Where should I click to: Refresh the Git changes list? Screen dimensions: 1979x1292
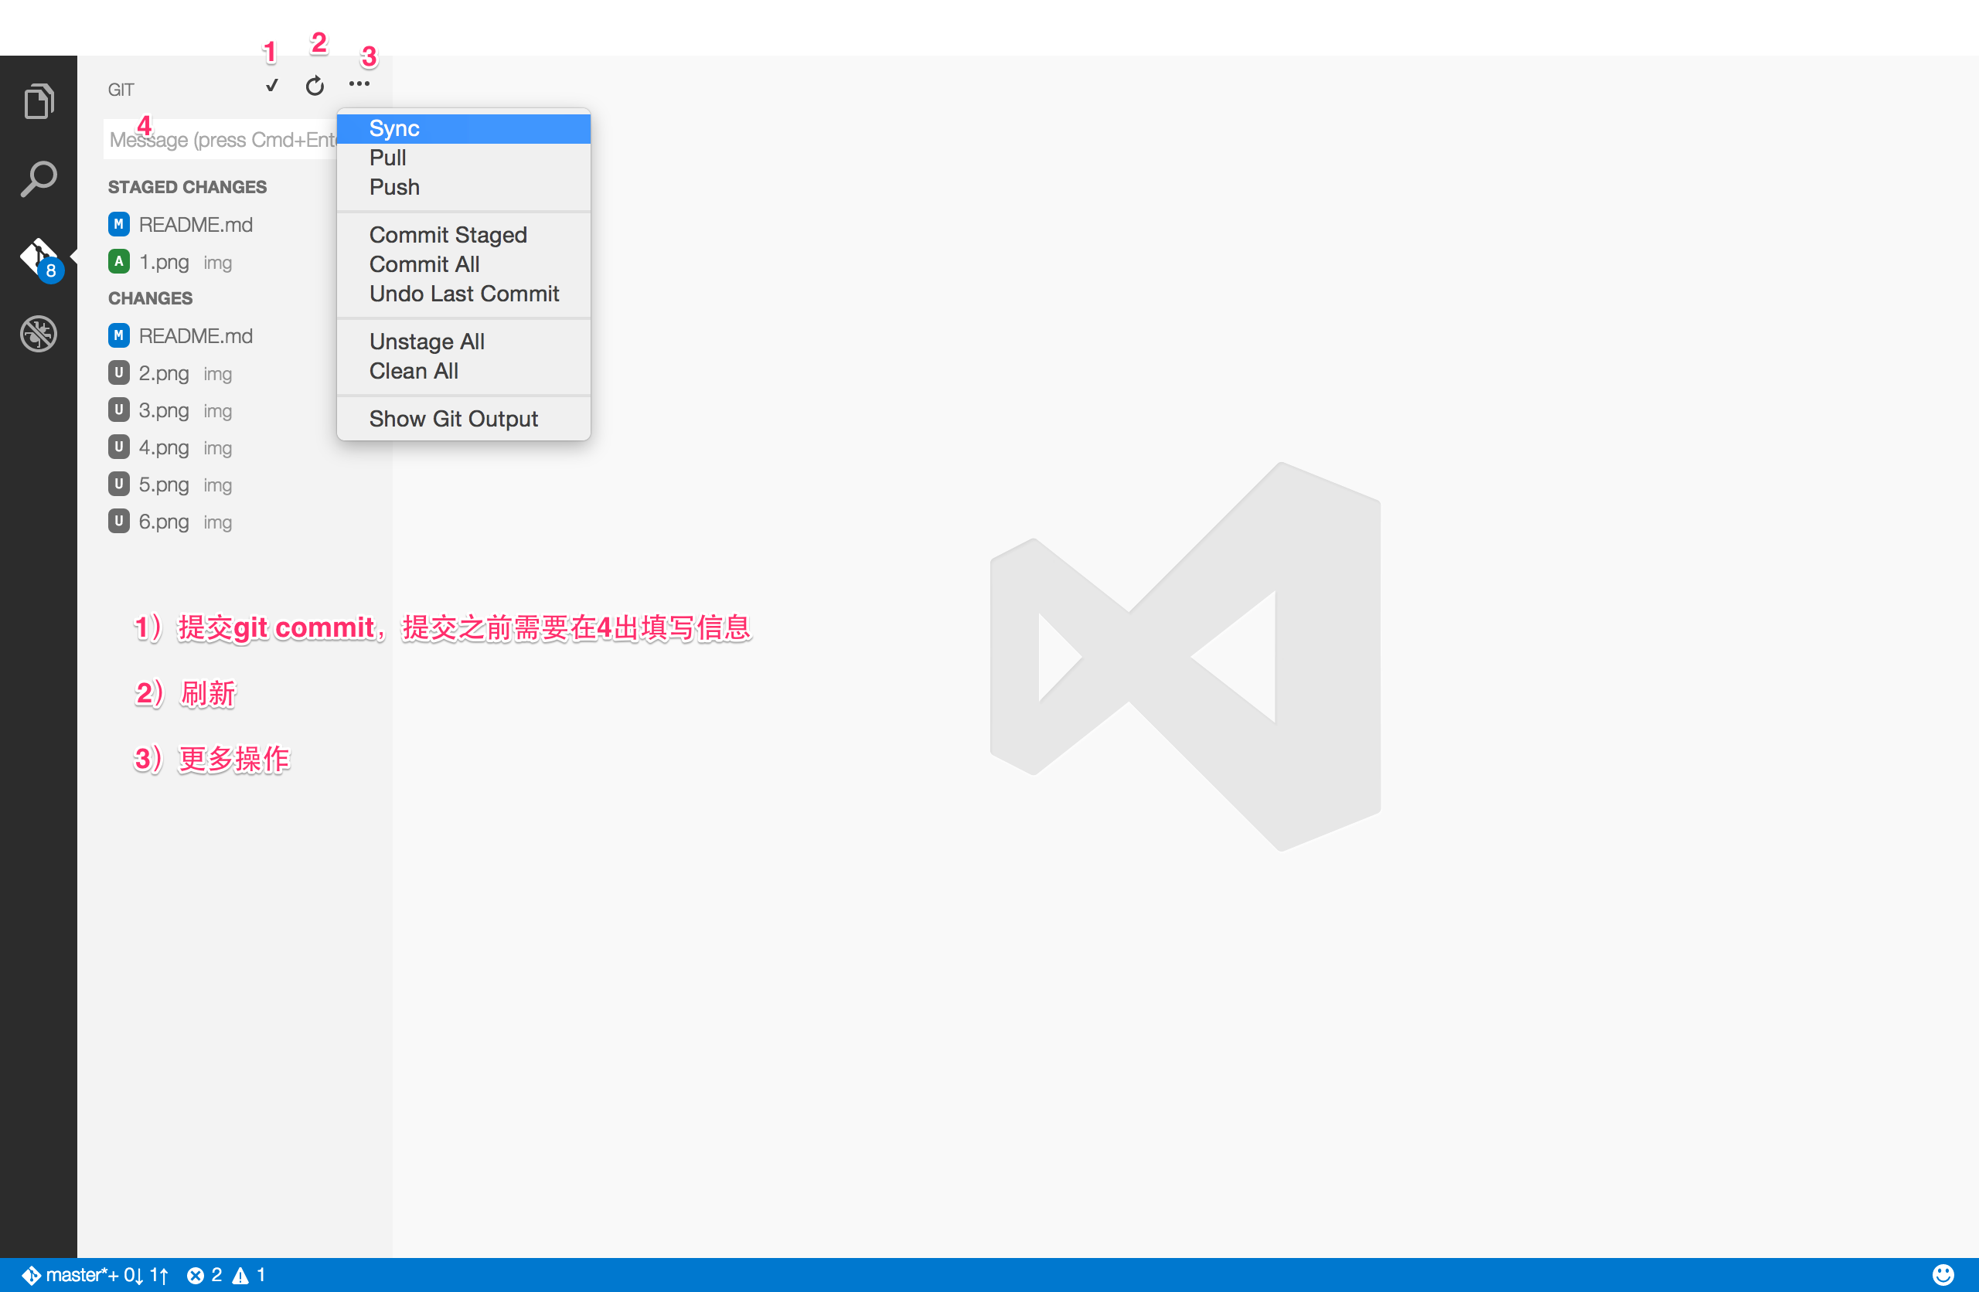tap(315, 86)
